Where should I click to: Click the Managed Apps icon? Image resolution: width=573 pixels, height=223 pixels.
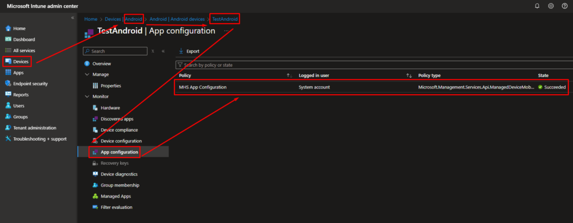click(x=95, y=196)
